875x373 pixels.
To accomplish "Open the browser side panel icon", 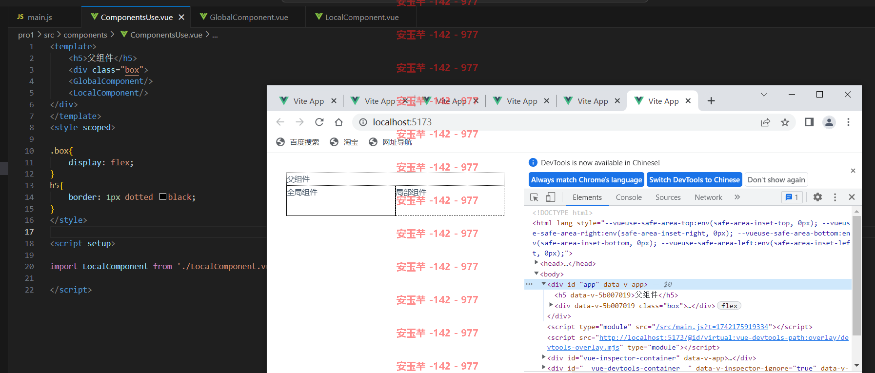I will 809,122.
